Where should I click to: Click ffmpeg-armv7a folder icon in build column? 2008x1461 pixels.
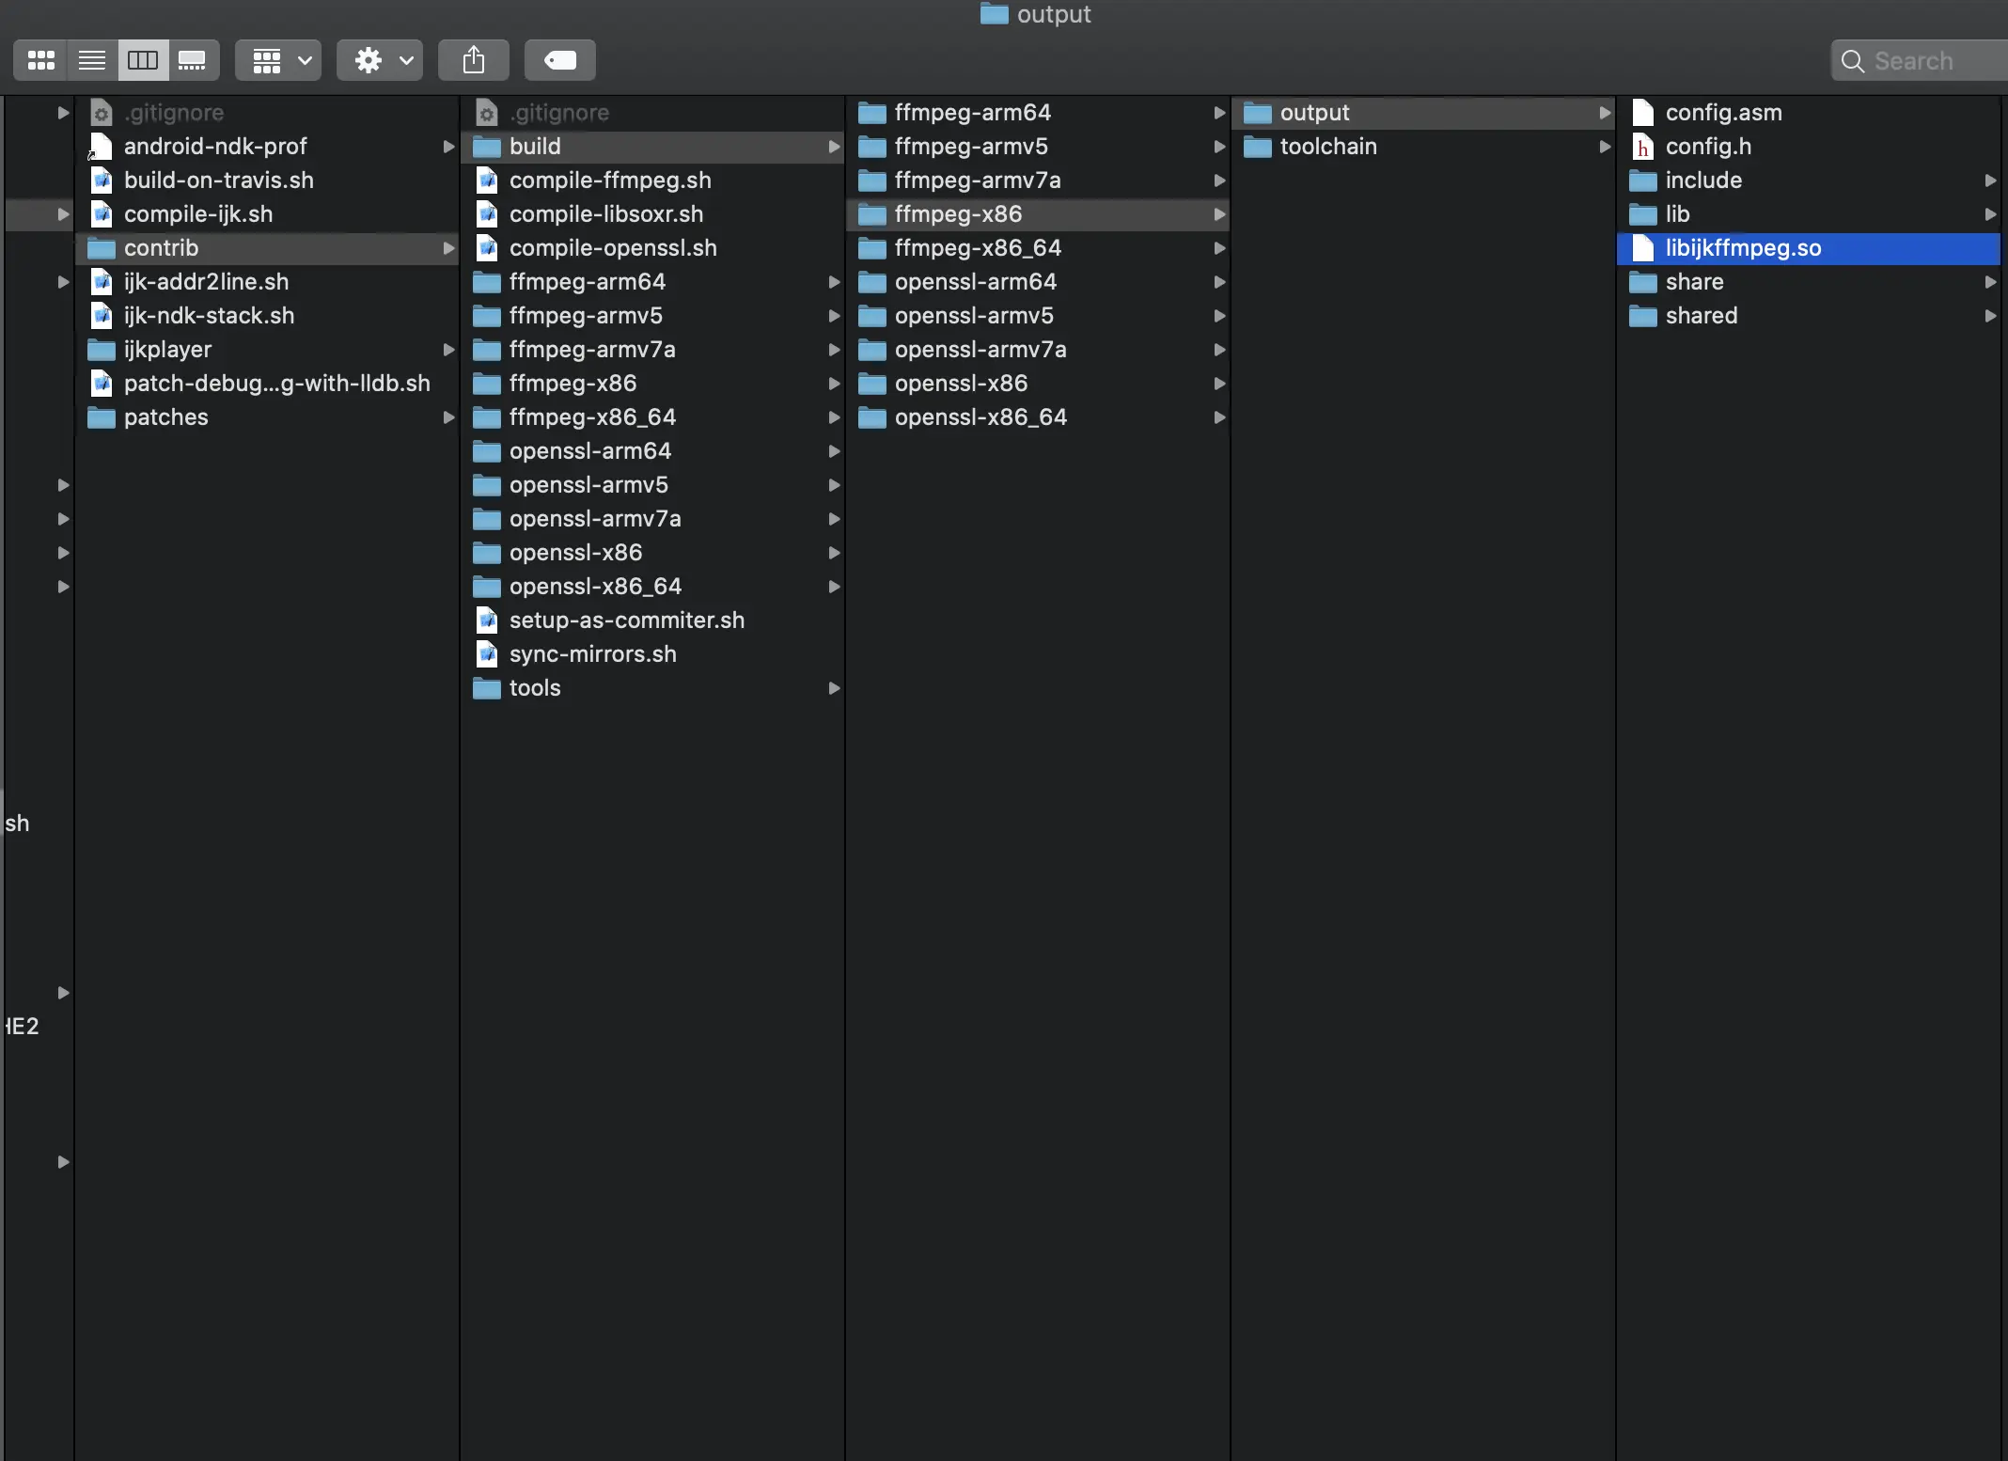point(871,181)
